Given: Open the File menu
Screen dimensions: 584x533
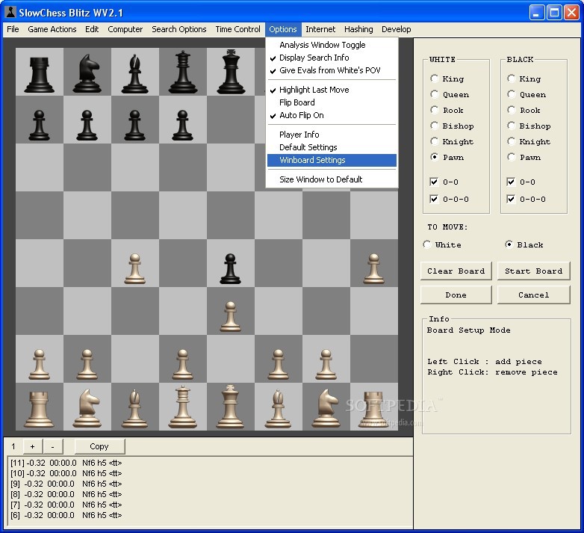Looking at the screenshot, I should pos(13,29).
